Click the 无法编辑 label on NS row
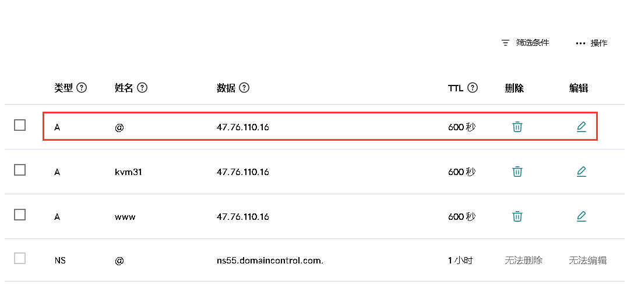Viewport: 627px width, 285px height. coord(588,261)
